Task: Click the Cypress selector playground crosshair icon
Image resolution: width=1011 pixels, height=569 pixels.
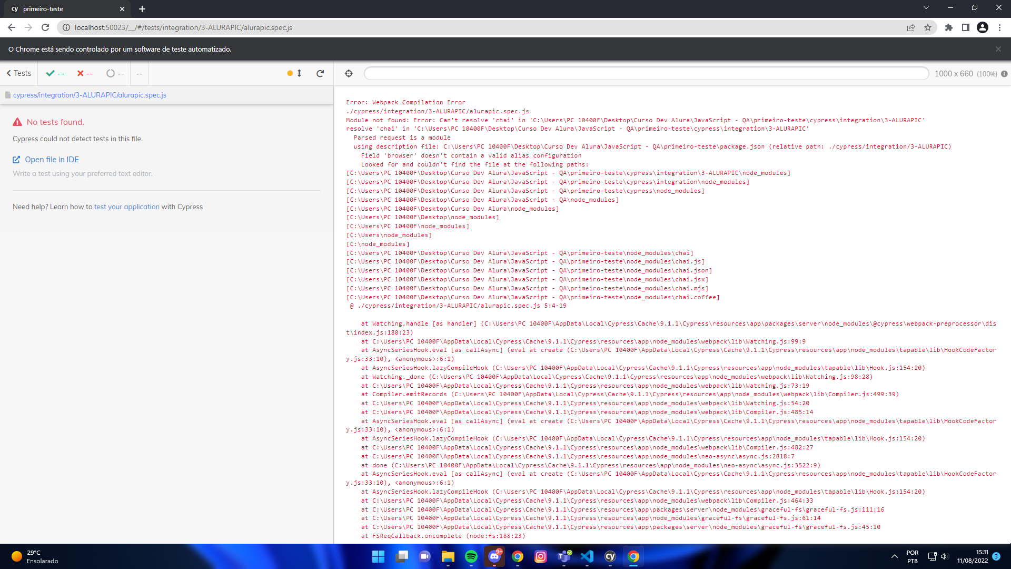Action: [x=349, y=74]
